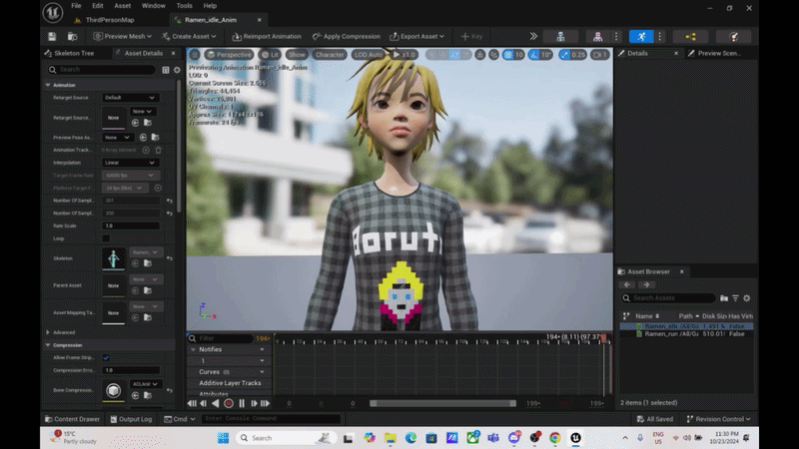Image resolution: width=799 pixels, height=449 pixels.
Task: Click the property matrix grid icon beside search
Action: (x=166, y=70)
